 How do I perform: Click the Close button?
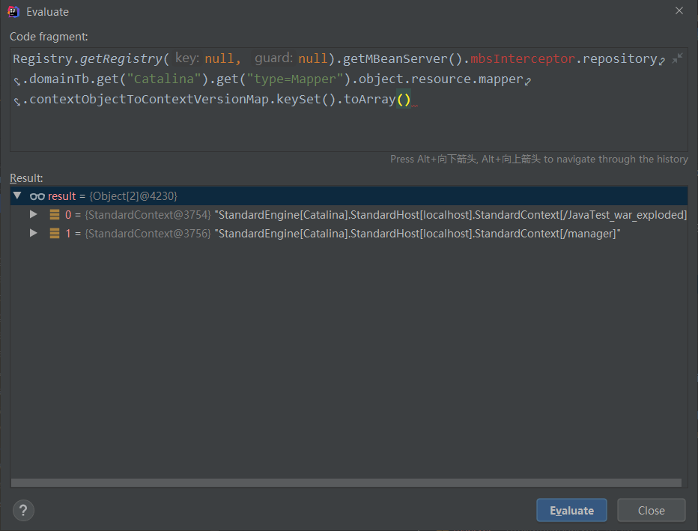pos(651,510)
